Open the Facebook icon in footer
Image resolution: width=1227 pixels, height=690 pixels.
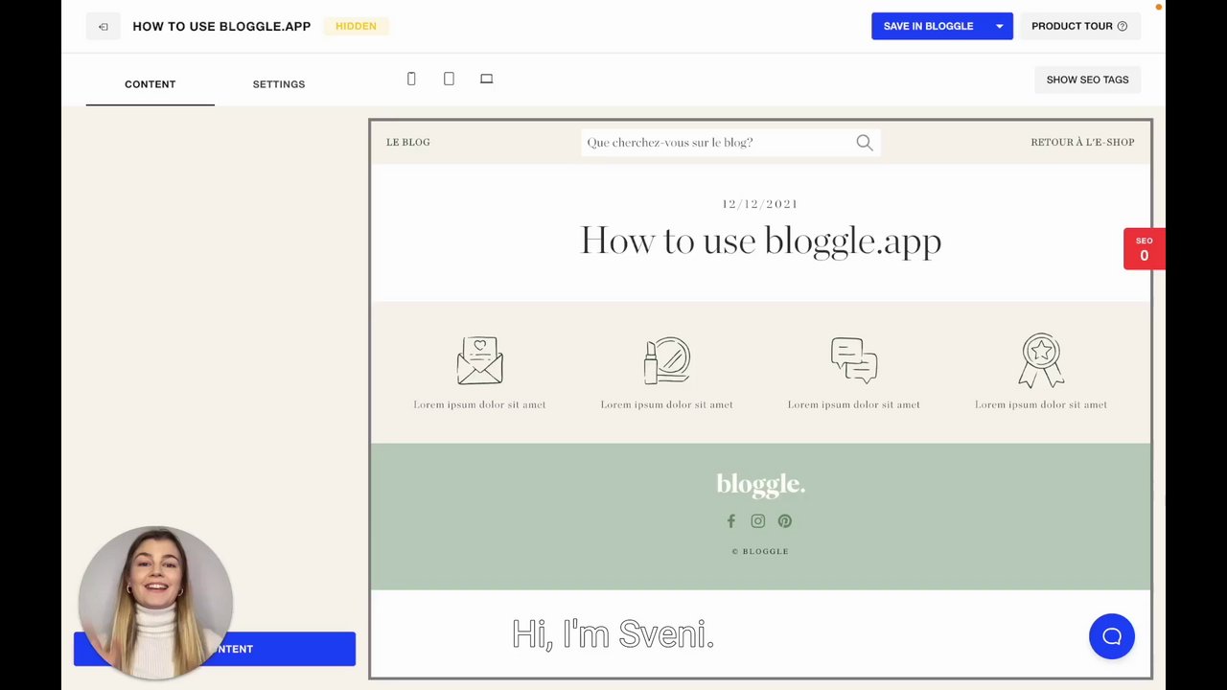pyautogui.click(x=730, y=521)
